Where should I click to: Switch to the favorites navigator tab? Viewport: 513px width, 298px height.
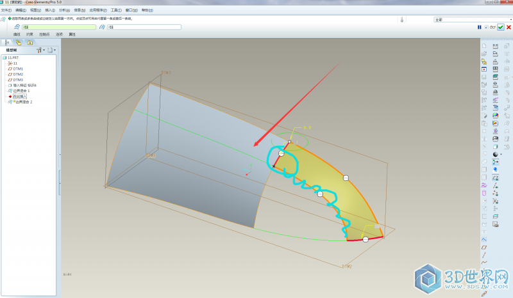point(29,42)
